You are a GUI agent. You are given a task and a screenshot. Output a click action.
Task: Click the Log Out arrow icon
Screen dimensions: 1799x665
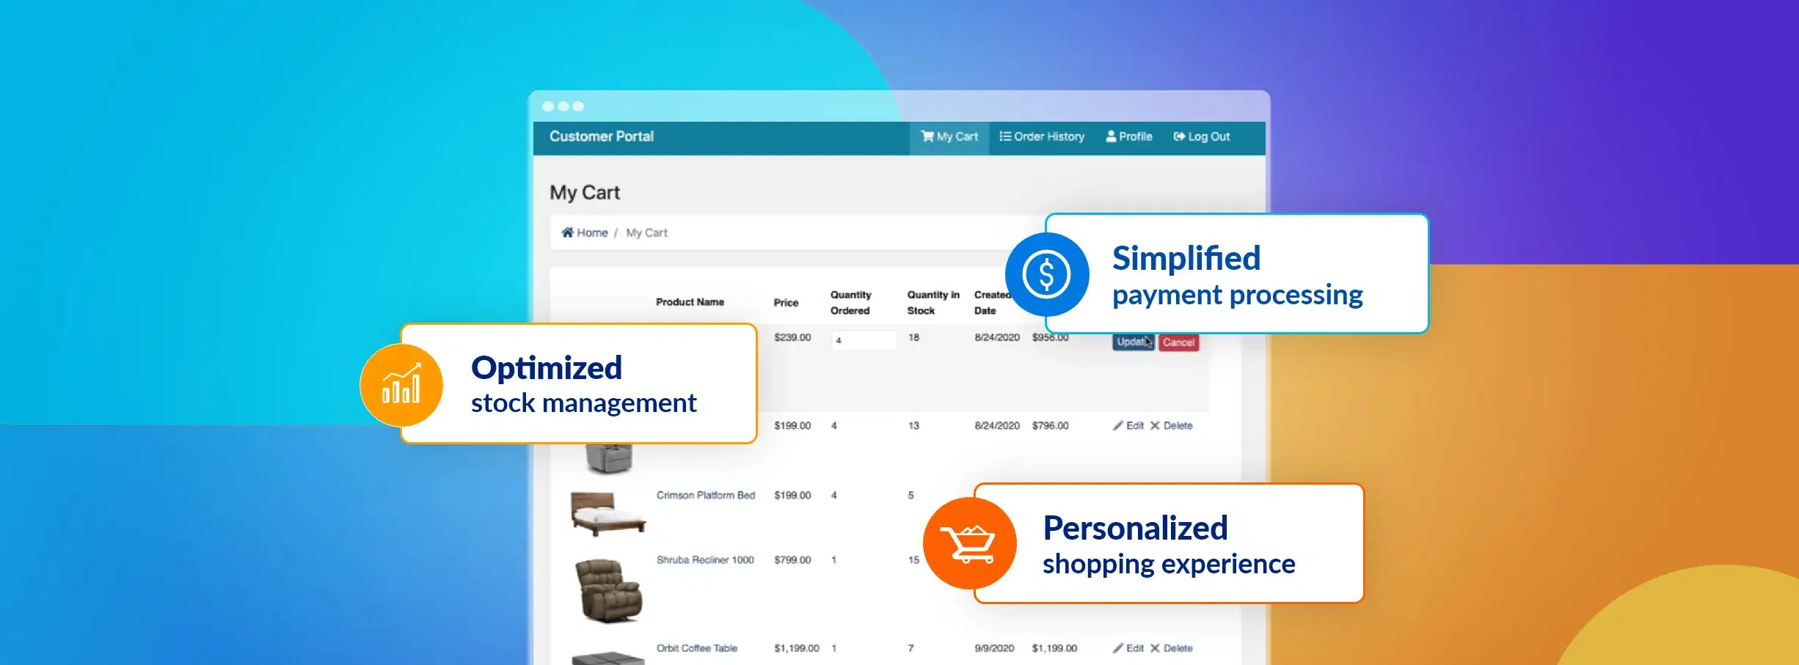pyautogui.click(x=1179, y=136)
